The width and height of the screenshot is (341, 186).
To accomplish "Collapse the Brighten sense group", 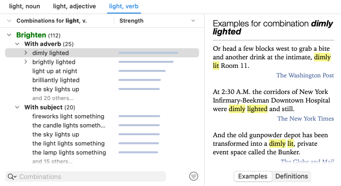I will pyautogui.click(x=9, y=35).
